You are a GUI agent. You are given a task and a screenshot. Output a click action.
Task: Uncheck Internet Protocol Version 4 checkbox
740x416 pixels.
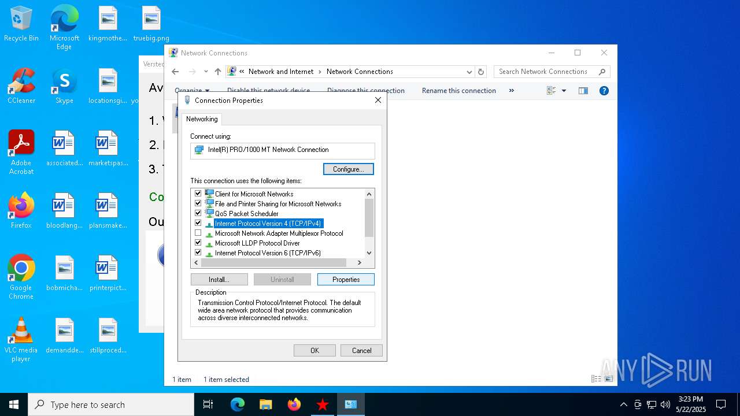click(198, 223)
